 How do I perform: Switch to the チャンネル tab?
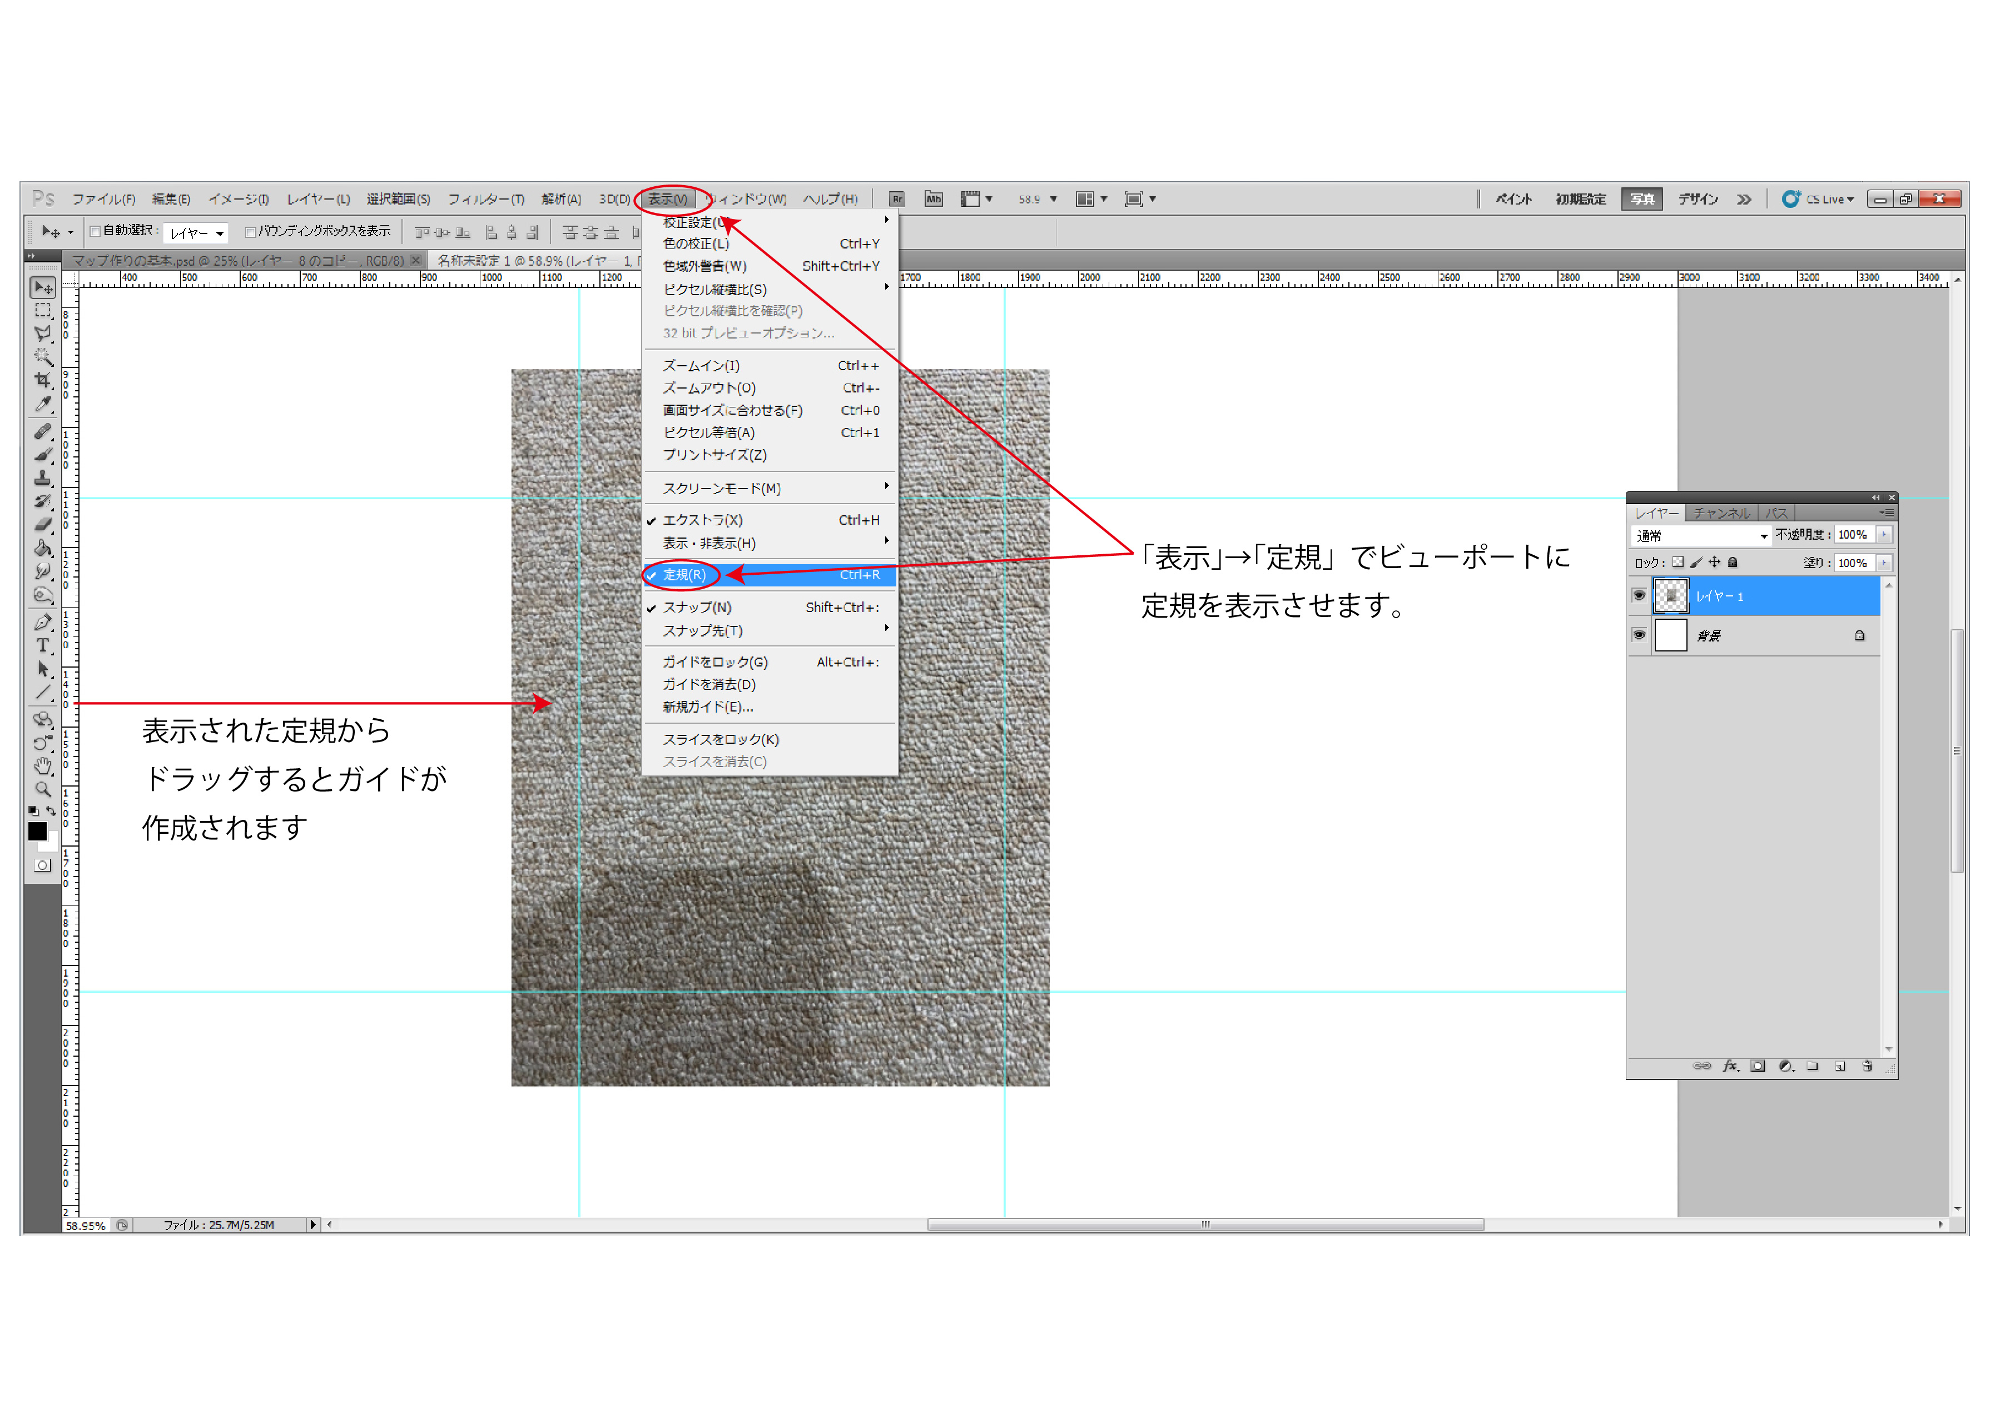tap(1721, 514)
